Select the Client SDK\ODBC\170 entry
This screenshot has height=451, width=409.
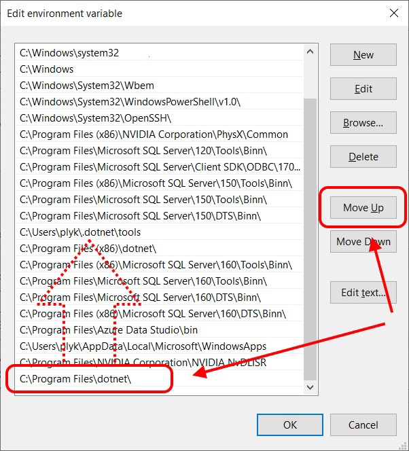160,167
